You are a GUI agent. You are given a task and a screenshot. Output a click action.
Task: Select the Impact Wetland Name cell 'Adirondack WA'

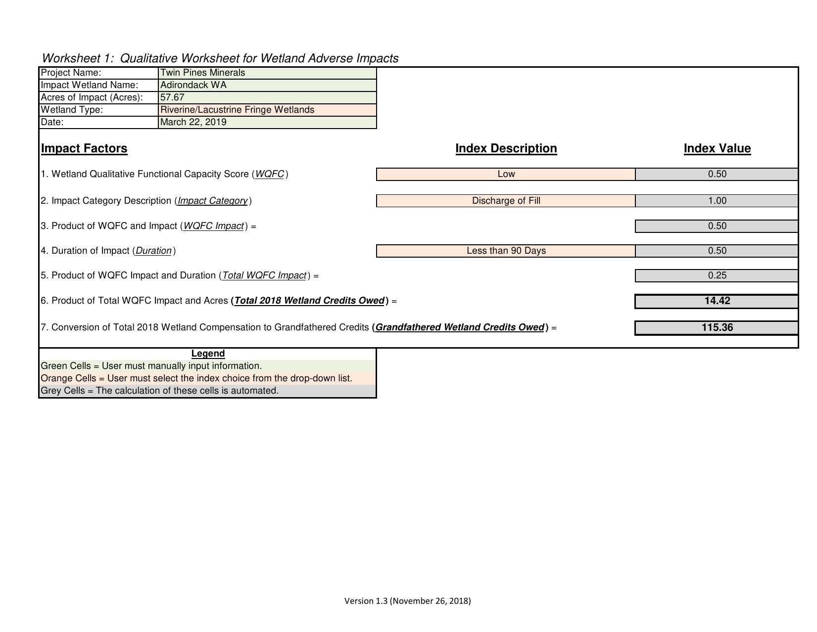267,85
